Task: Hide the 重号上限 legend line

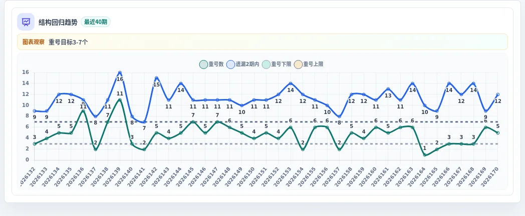Action: click(309, 64)
